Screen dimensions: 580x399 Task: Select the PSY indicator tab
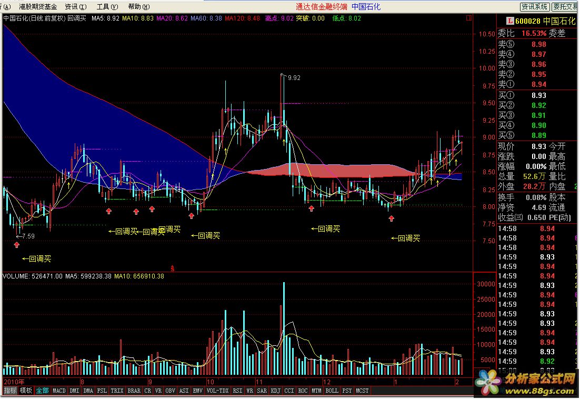click(x=347, y=391)
